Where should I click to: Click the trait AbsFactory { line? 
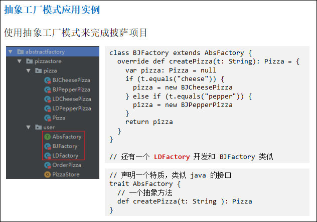(145, 184)
